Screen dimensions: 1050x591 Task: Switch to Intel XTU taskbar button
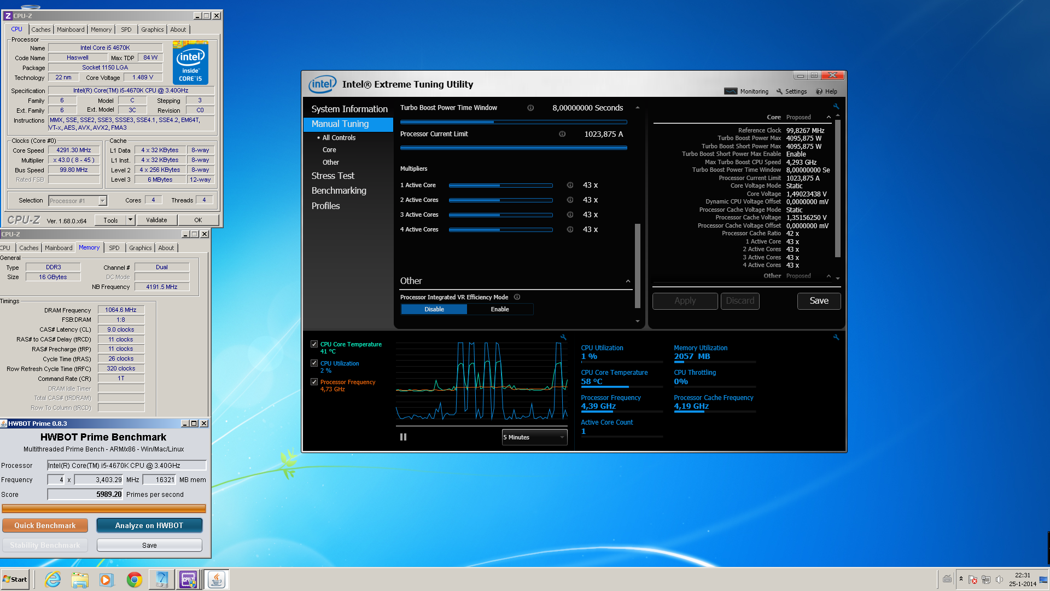point(162,580)
